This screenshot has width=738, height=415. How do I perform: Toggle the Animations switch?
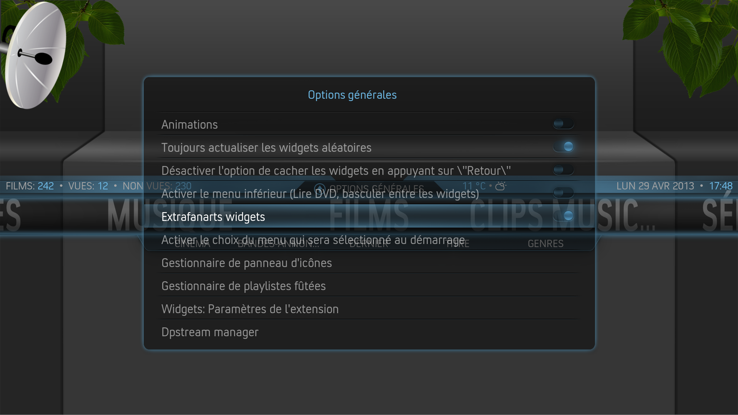pos(563,124)
